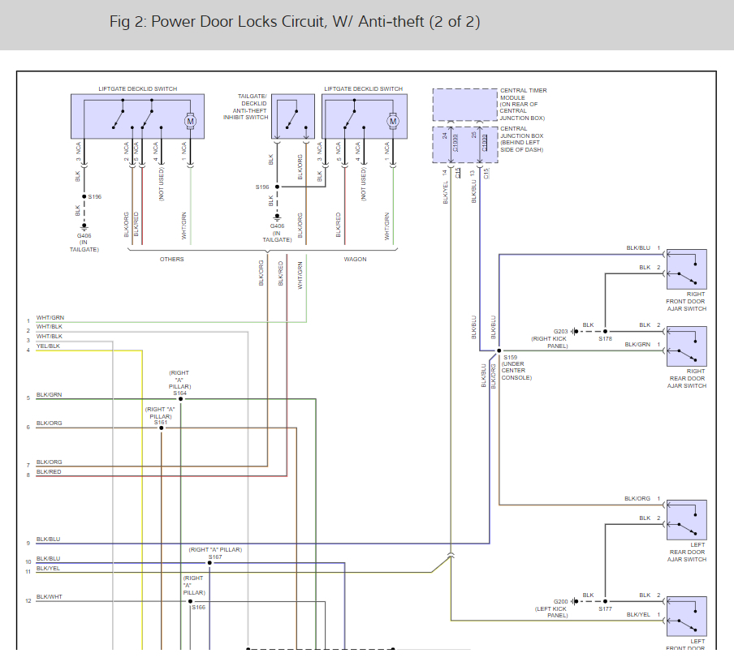Viewport: 734px width, 662px height.
Task: Click the G200 ground symbol at left kick panel
Action: (x=573, y=601)
